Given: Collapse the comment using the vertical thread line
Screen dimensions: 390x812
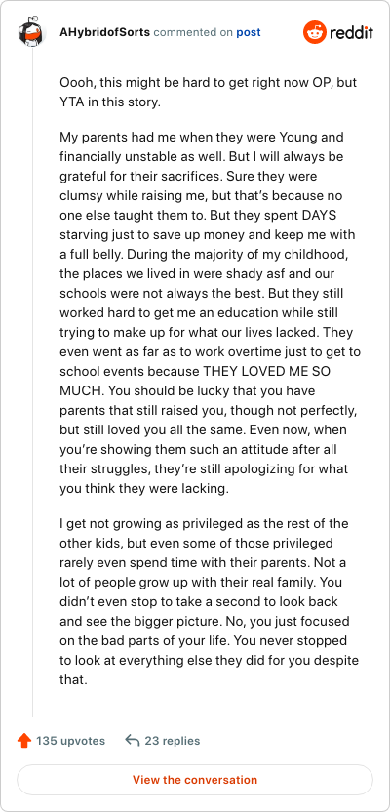Looking at the screenshot, I should pyautogui.click(x=32, y=384).
